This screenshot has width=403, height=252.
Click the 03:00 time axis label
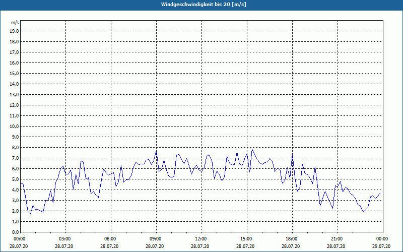click(64, 239)
